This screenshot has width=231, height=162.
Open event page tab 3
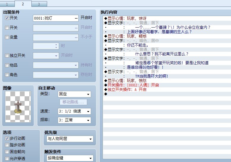click(39, 4)
